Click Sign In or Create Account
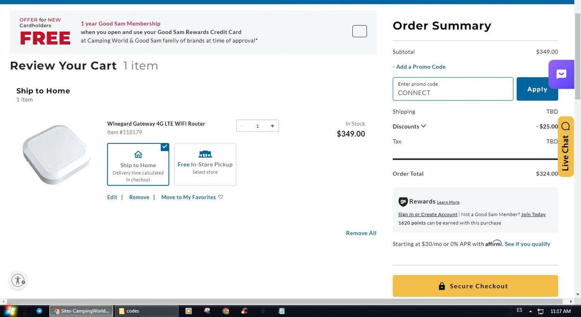 click(428, 214)
